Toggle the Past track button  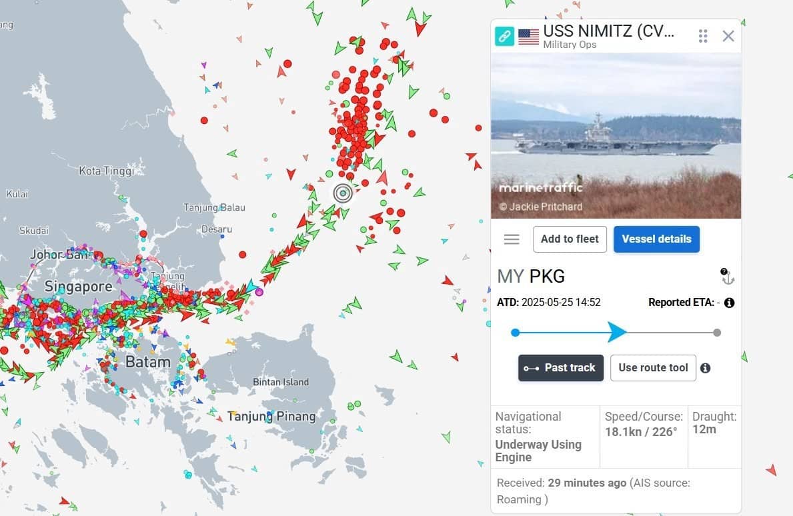tap(560, 368)
